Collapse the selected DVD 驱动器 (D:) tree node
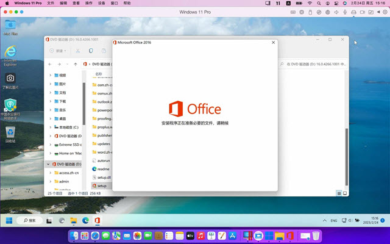Viewport: 390px width, 244px height. click(x=48, y=164)
